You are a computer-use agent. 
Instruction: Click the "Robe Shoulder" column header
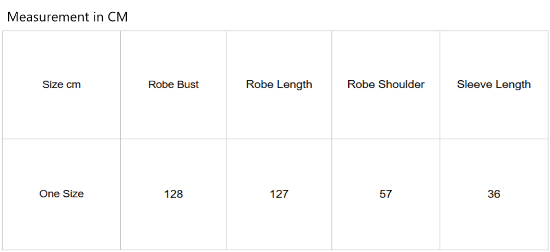pyautogui.click(x=386, y=85)
